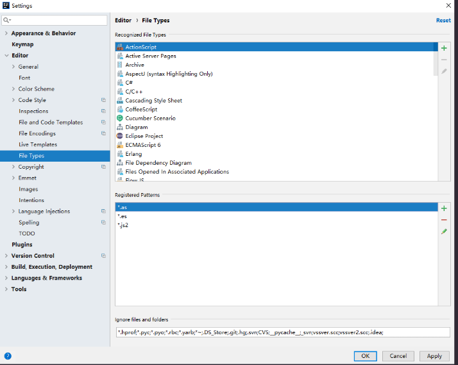Expand Build, Execution, Deployment section
Screen dimensions: 458x365
coord(6,267)
